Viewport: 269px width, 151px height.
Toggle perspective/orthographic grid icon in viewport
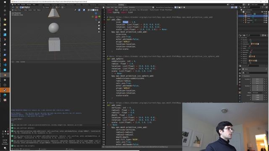99,32
